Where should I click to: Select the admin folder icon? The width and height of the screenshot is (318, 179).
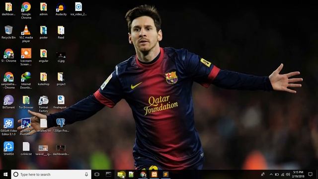43,9
